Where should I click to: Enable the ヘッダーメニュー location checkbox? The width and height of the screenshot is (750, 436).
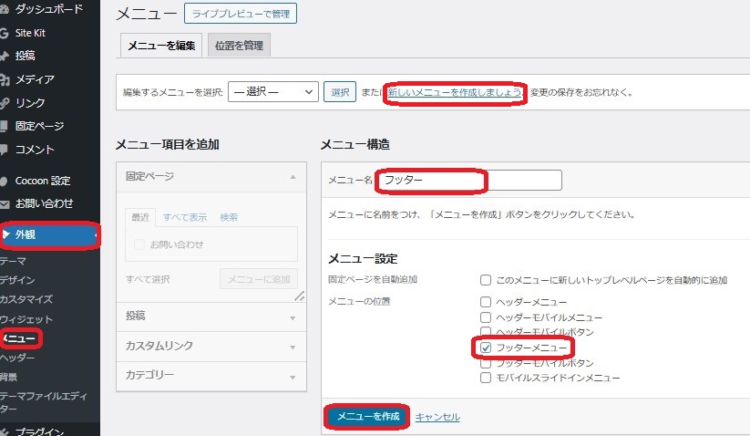486,301
